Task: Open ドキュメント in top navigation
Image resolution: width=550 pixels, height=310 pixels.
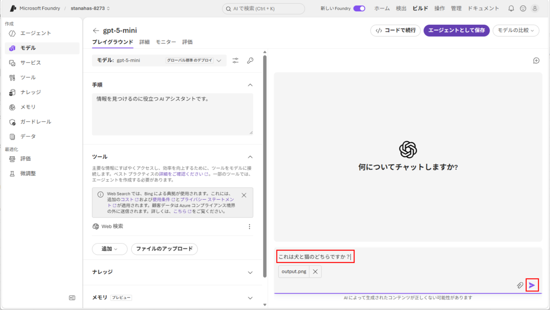Action: point(483,8)
